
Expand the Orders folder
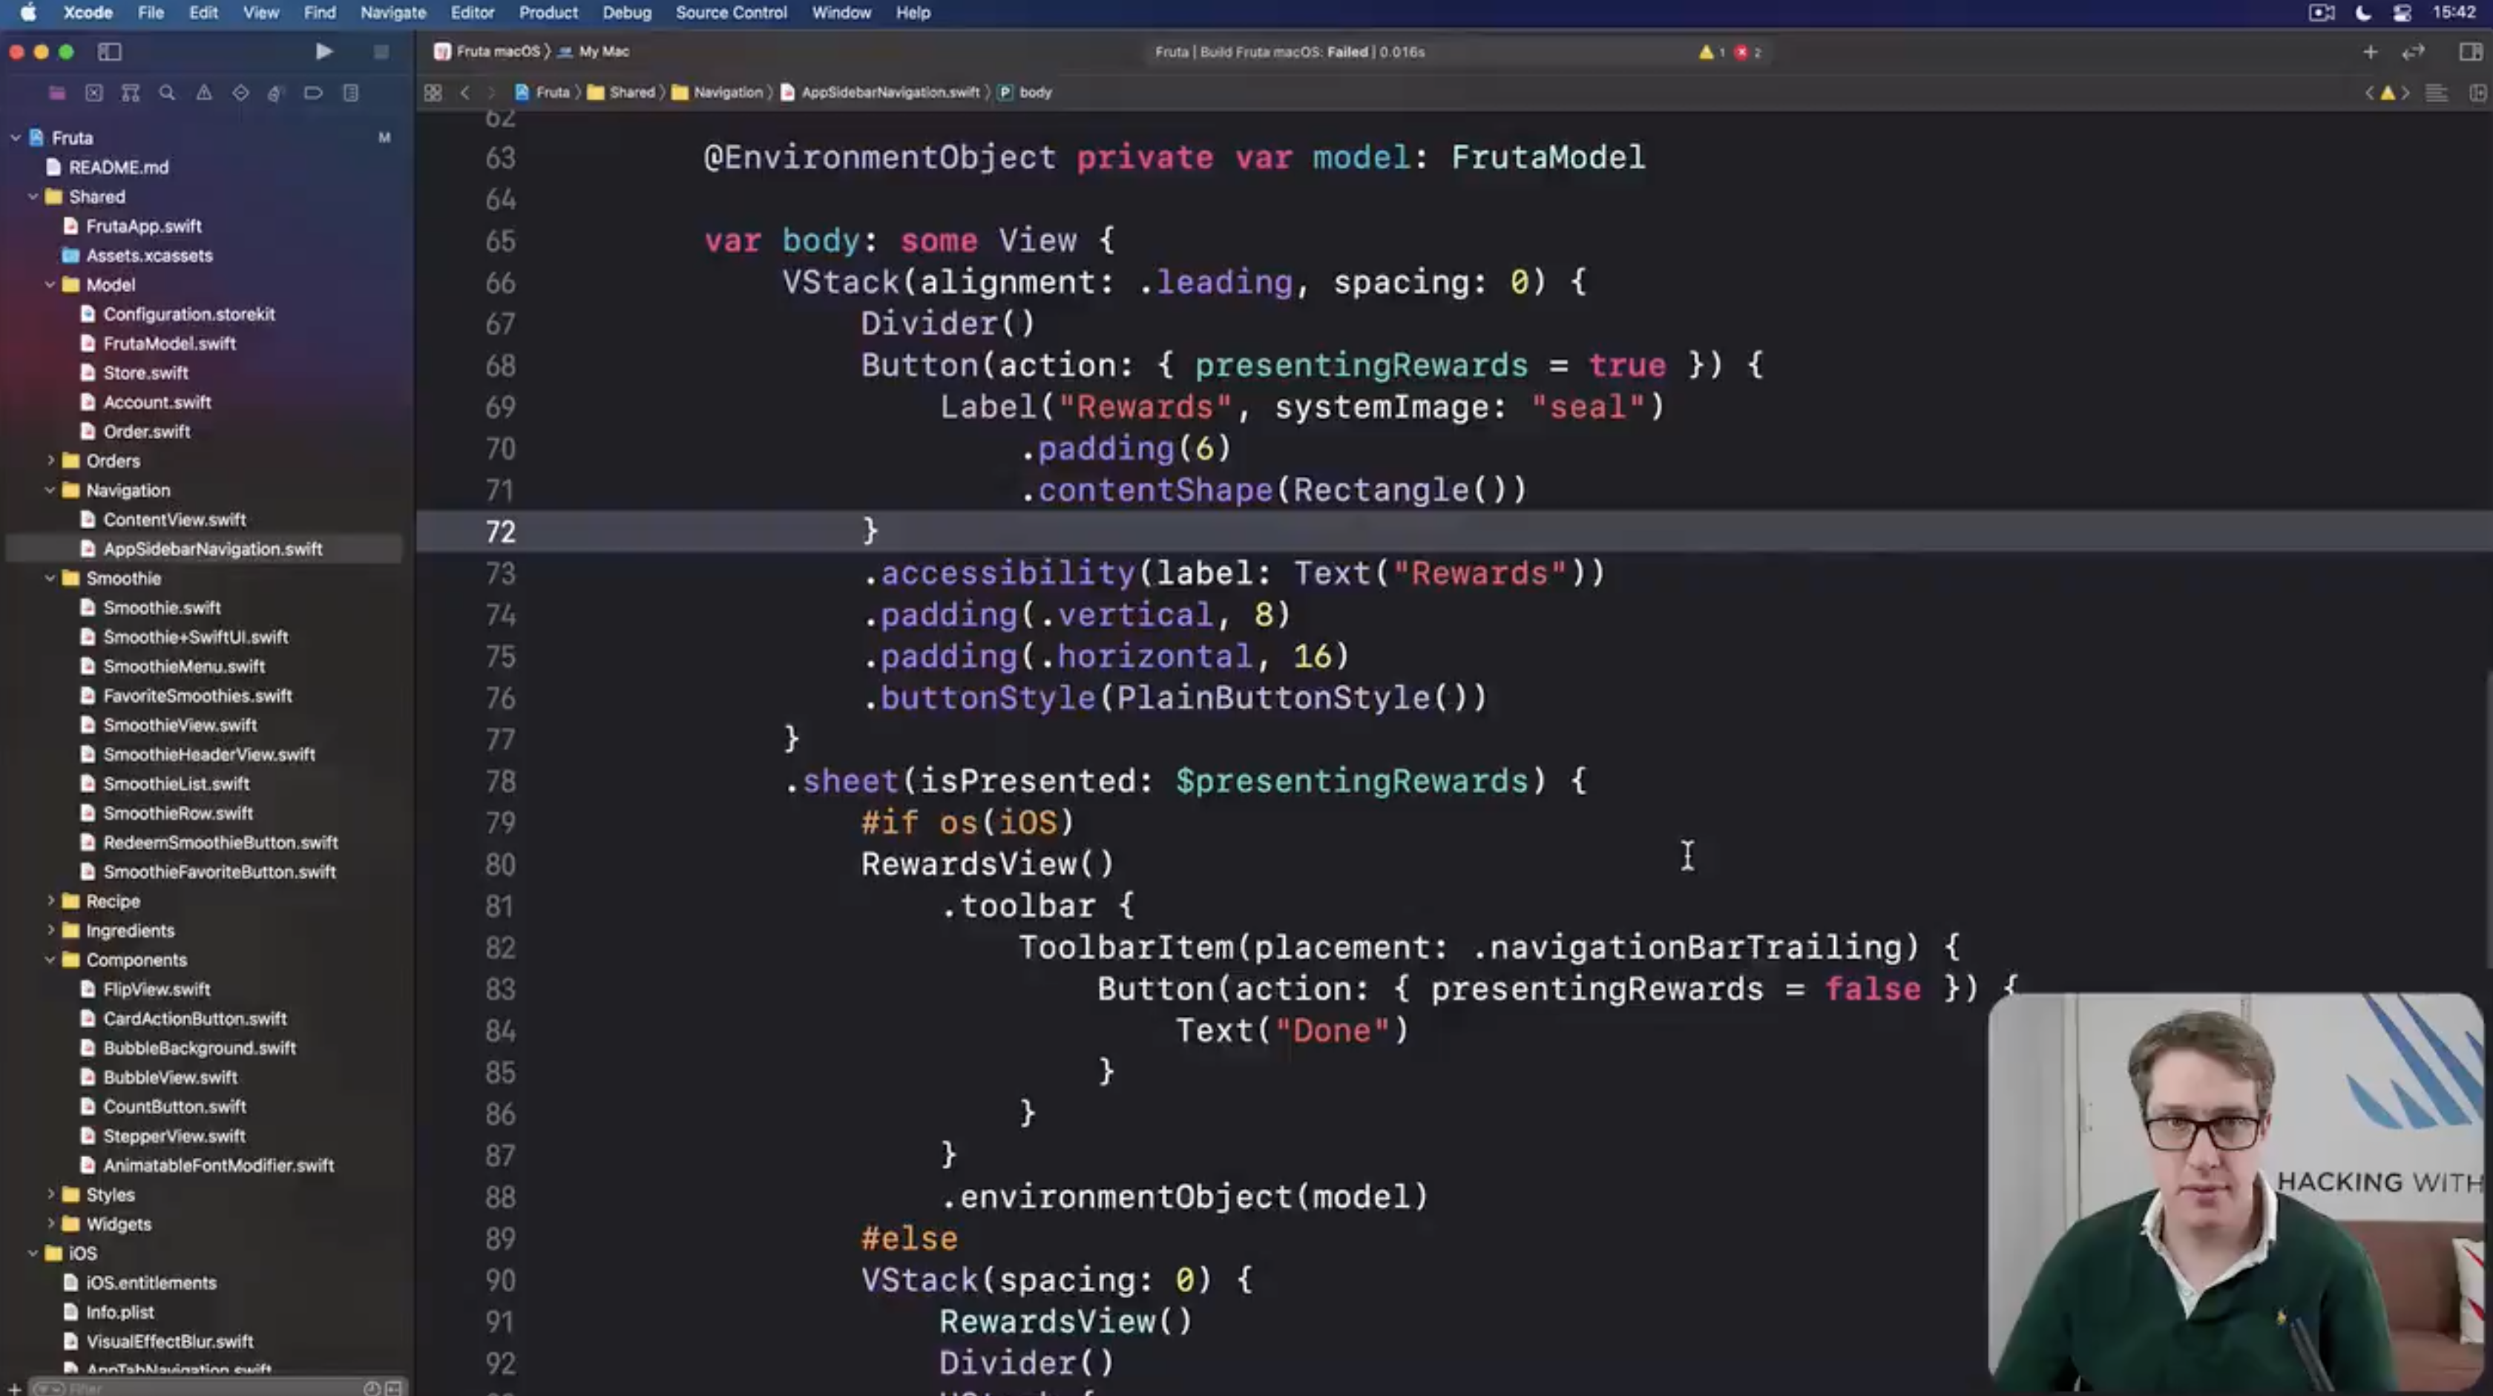[x=50, y=461]
